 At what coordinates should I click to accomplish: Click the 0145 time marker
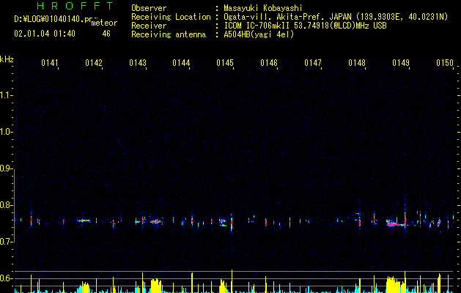[225, 63]
